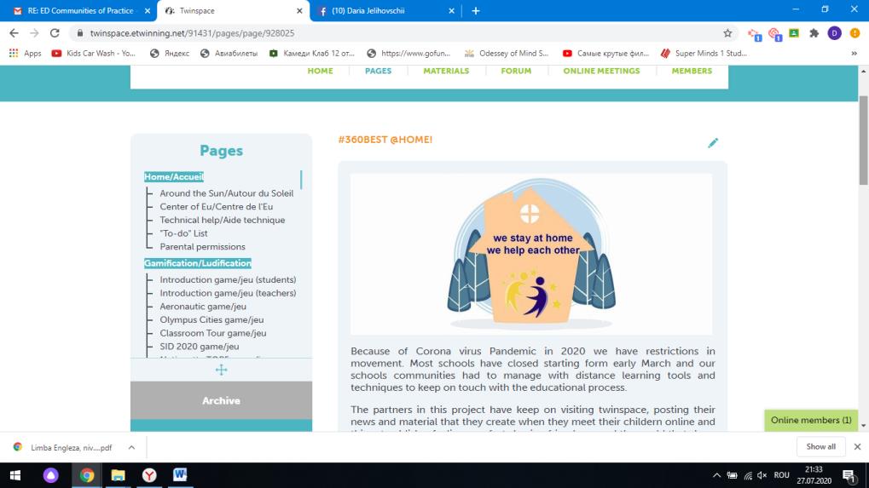Click the pencil edit page icon
The height and width of the screenshot is (488, 869).
click(x=713, y=143)
